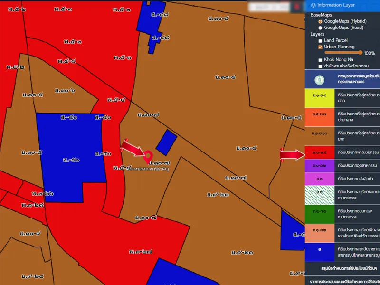Enable the Land Parcel layer
Image resolution: width=380 pixels, height=285 pixels.
[320, 41]
